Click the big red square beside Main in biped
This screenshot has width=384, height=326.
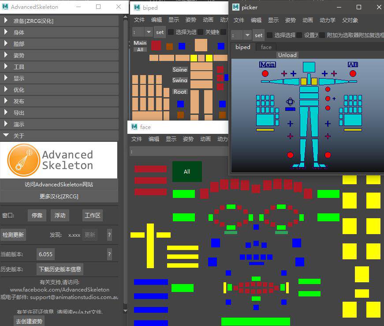[156, 45]
